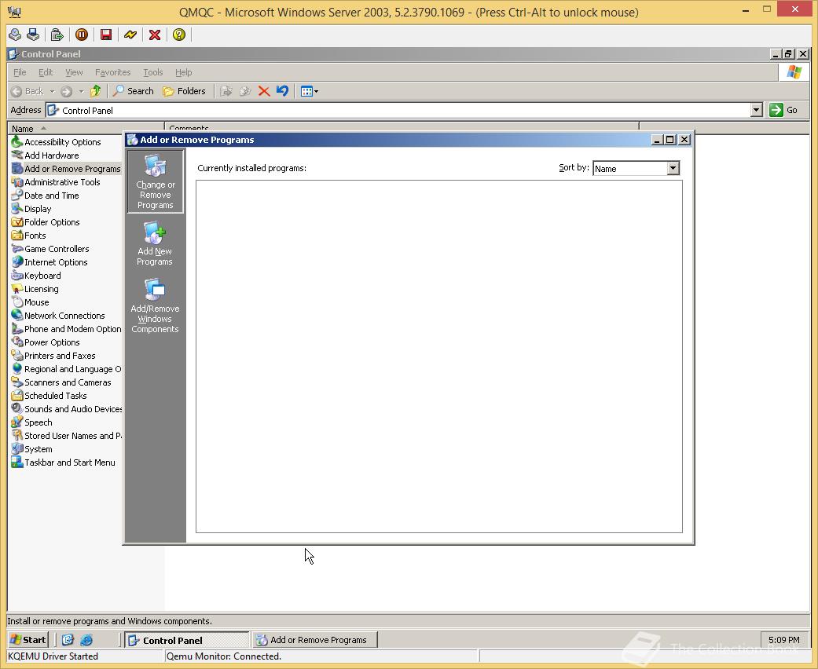Select Scanners and Cameras item
This screenshot has width=818, height=669.
[x=61, y=382]
